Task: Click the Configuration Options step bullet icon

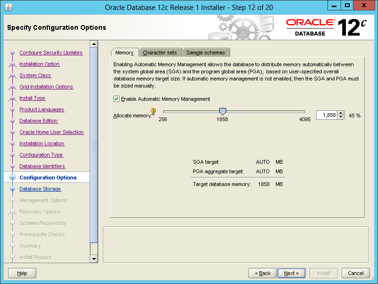Action: click(x=12, y=177)
